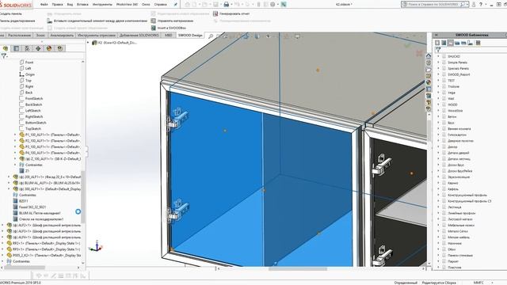Click the feature tree vertical scrollbar thumb
The width and height of the screenshot is (507, 285).
coord(82,197)
